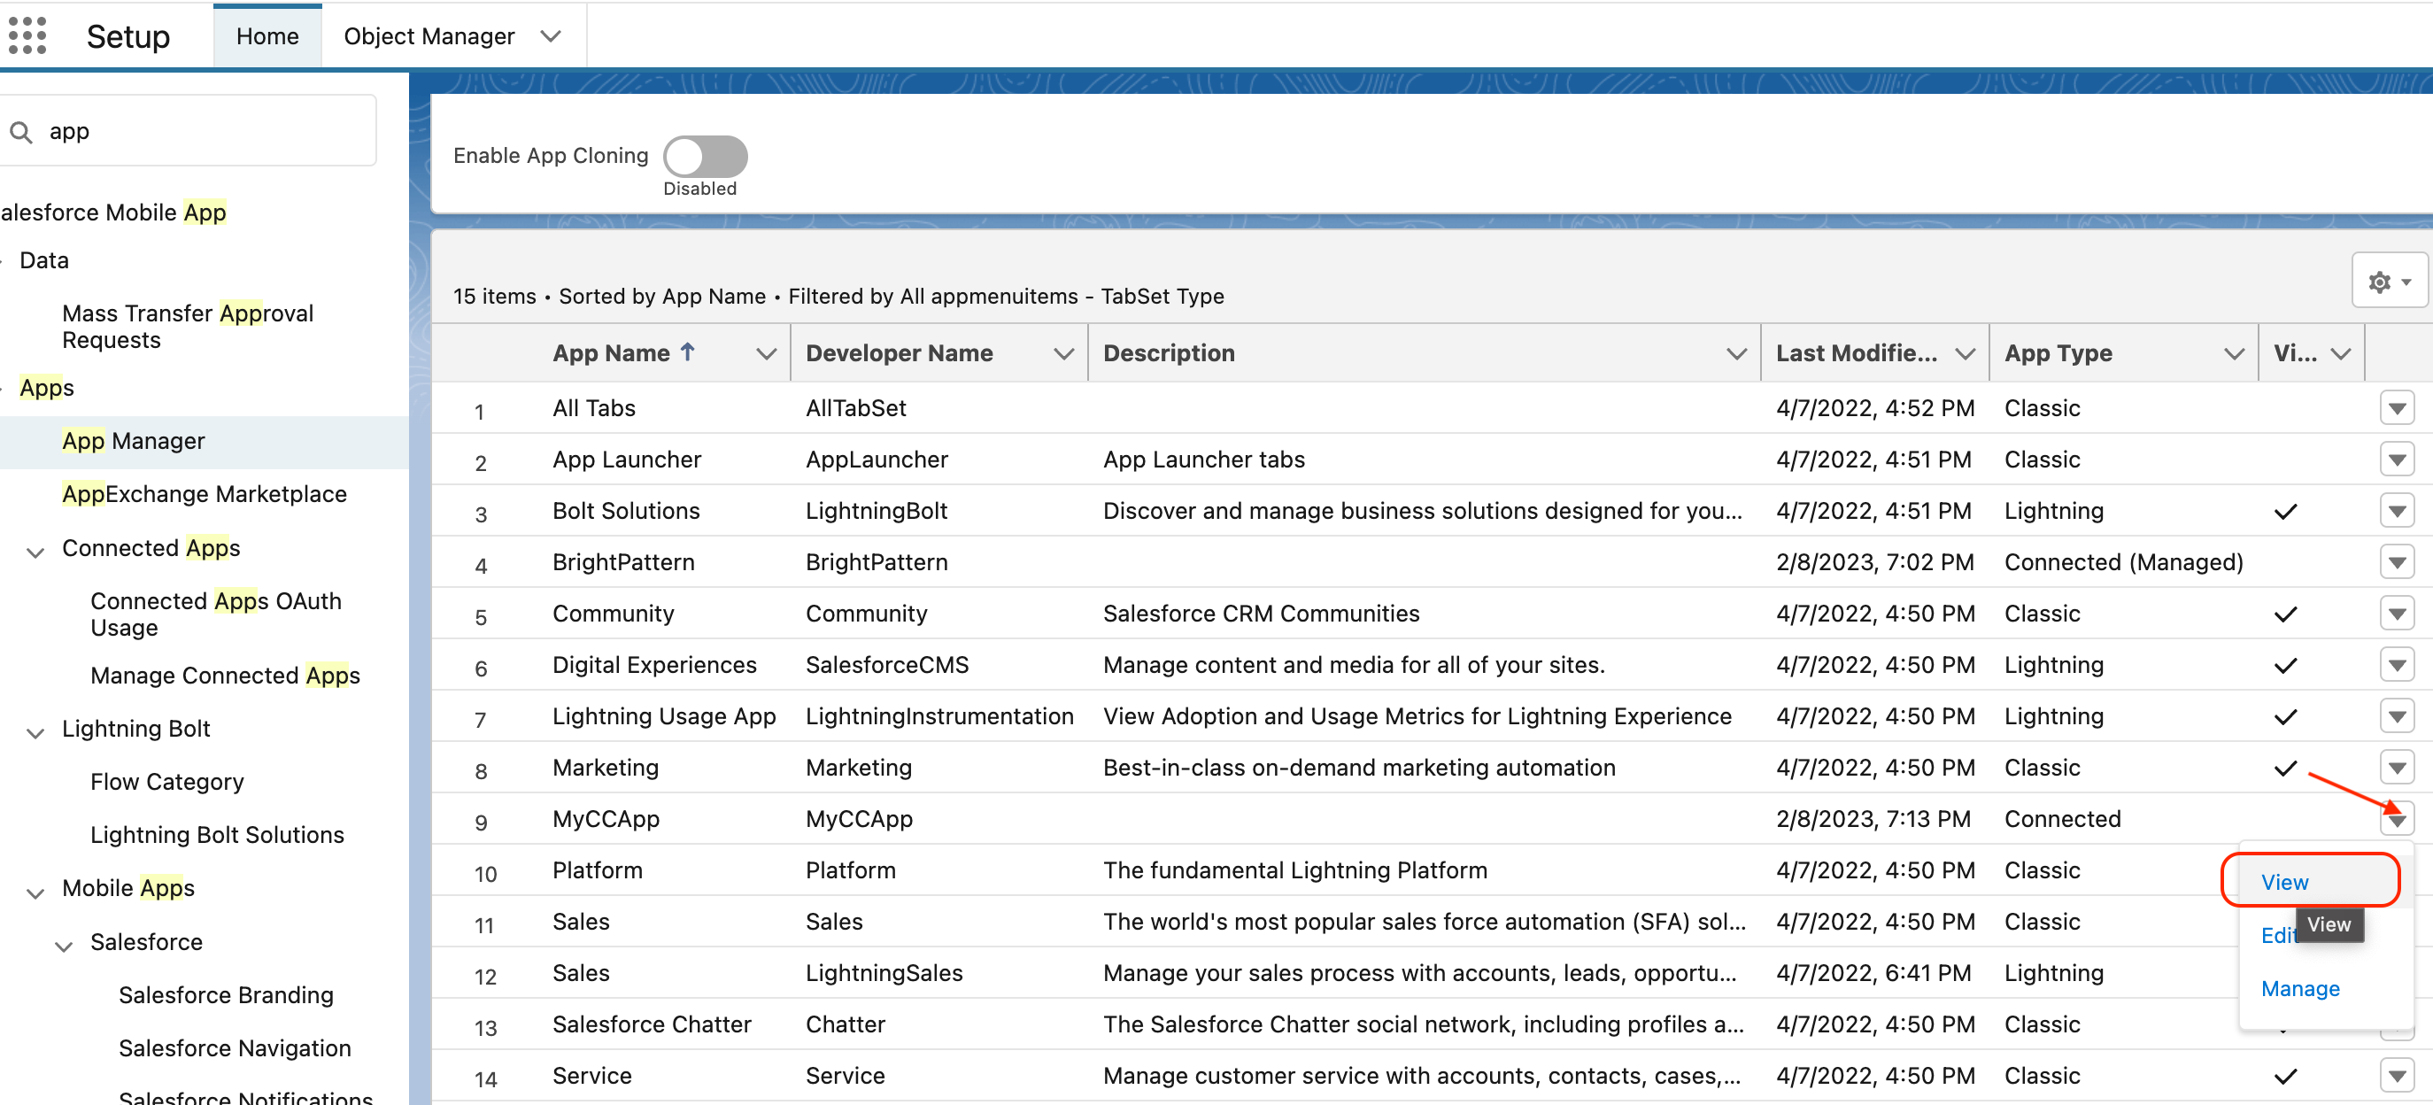Toggle the Enable App Cloning switch

705,156
